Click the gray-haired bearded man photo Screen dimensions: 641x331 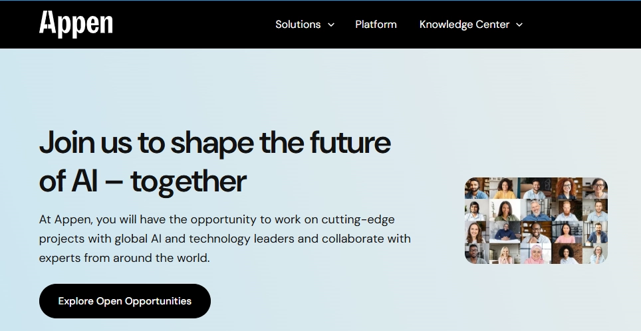[536, 210]
